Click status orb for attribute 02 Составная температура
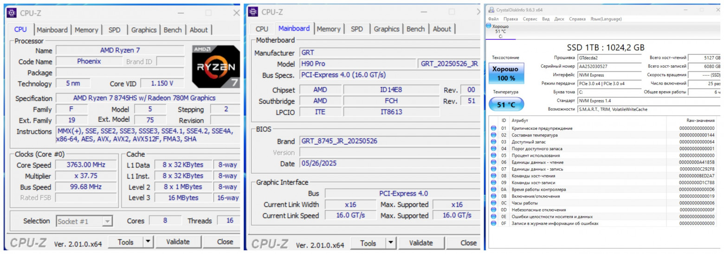This screenshot has width=724, height=254. pos(493,135)
